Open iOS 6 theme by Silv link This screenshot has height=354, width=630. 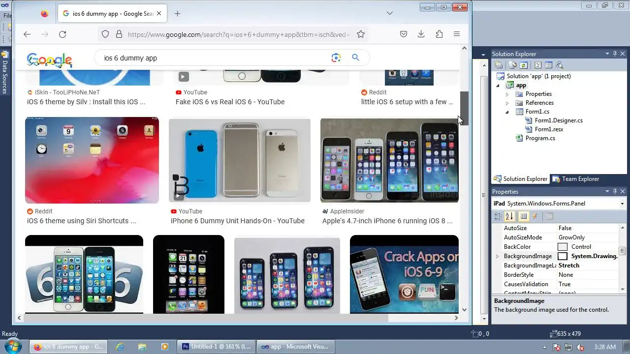[x=86, y=102]
